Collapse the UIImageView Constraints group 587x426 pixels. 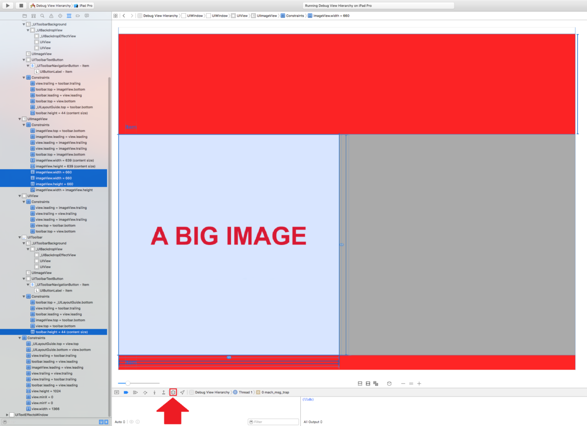point(23,125)
